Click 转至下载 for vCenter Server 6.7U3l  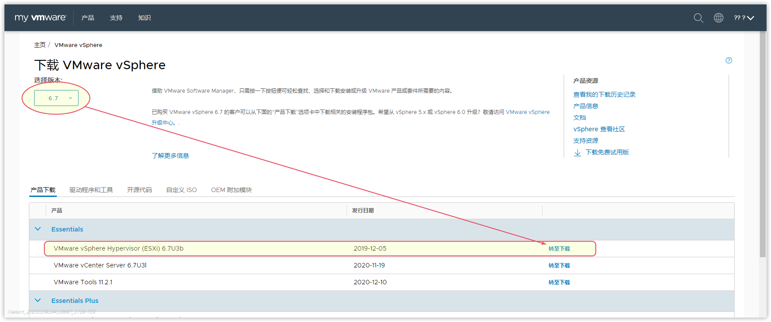click(559, 266)
